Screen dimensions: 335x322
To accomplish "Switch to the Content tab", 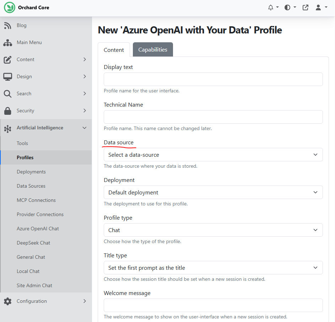I will tap(114, 50).
